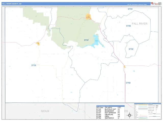This screenshot has width=163, height=122.
Task: Click the HOT SPRINGS name in ZIP index
Action: 110,113
